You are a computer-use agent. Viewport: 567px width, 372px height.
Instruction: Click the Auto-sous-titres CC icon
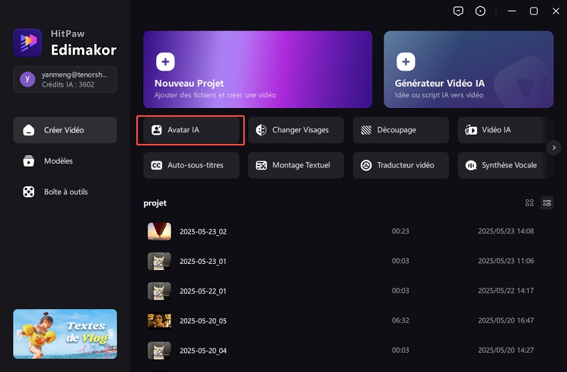tap(157, 165)
